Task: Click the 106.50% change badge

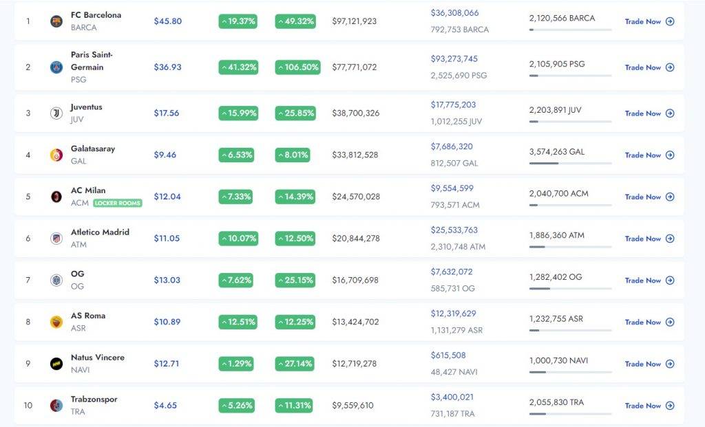Action: [x=297, y=67]
